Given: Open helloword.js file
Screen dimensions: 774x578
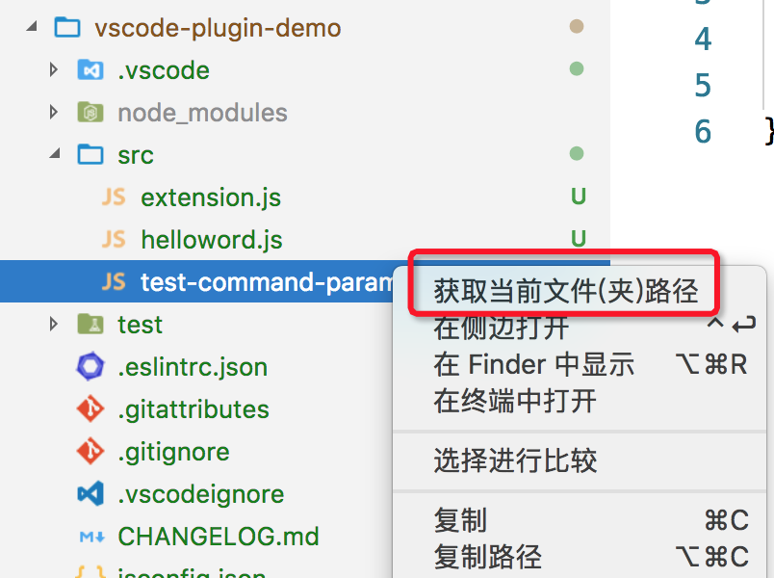Looking at the screenshot, I should point(211,240).
